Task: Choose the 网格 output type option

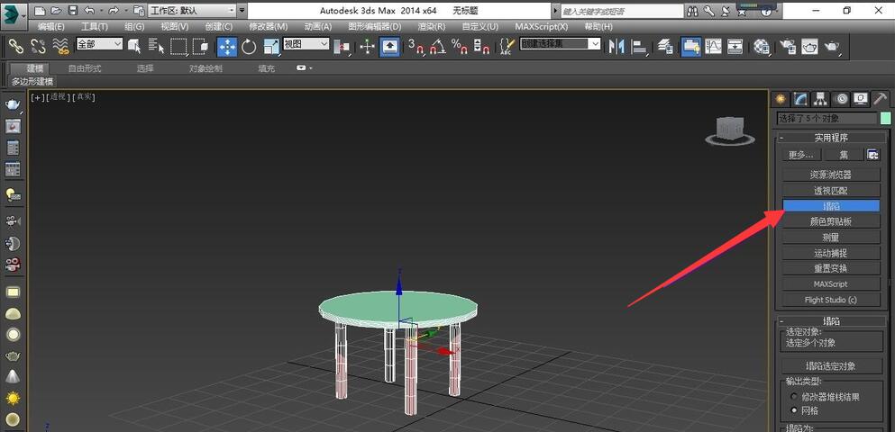Action: [x=793, y=409]
